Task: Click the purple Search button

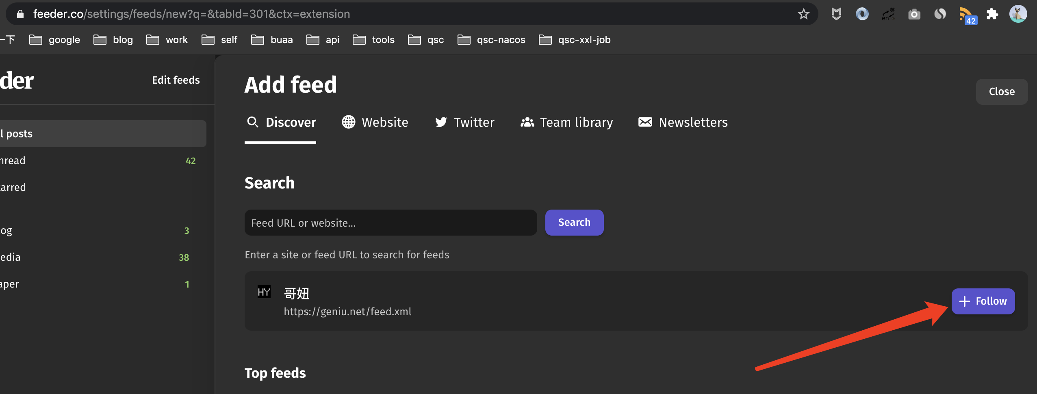Action: (x=574, y=223)
